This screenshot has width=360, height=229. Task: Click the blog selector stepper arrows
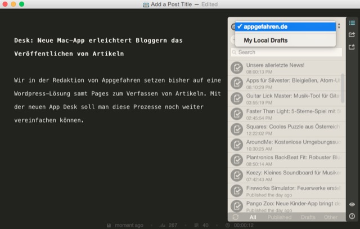(339, 26)
